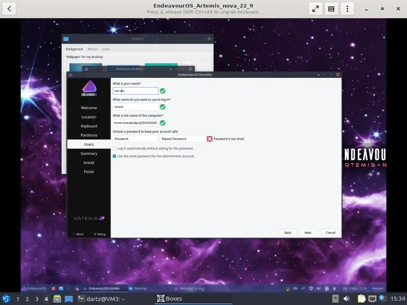Click the guest clock Sat 5 Nov, 15:34

355,288
